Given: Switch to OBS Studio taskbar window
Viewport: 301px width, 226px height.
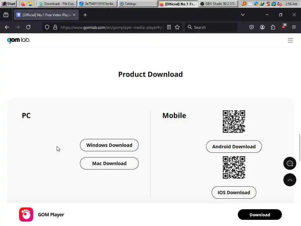Looking at the screenshot, I should tap(218, 4).
